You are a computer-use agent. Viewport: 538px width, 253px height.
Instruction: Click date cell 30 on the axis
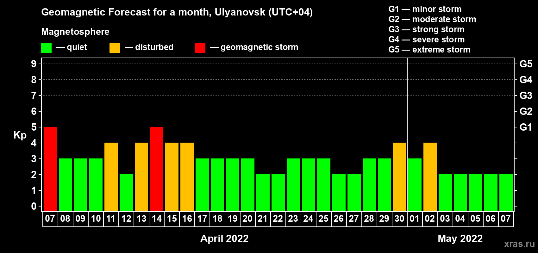[400, 219]
